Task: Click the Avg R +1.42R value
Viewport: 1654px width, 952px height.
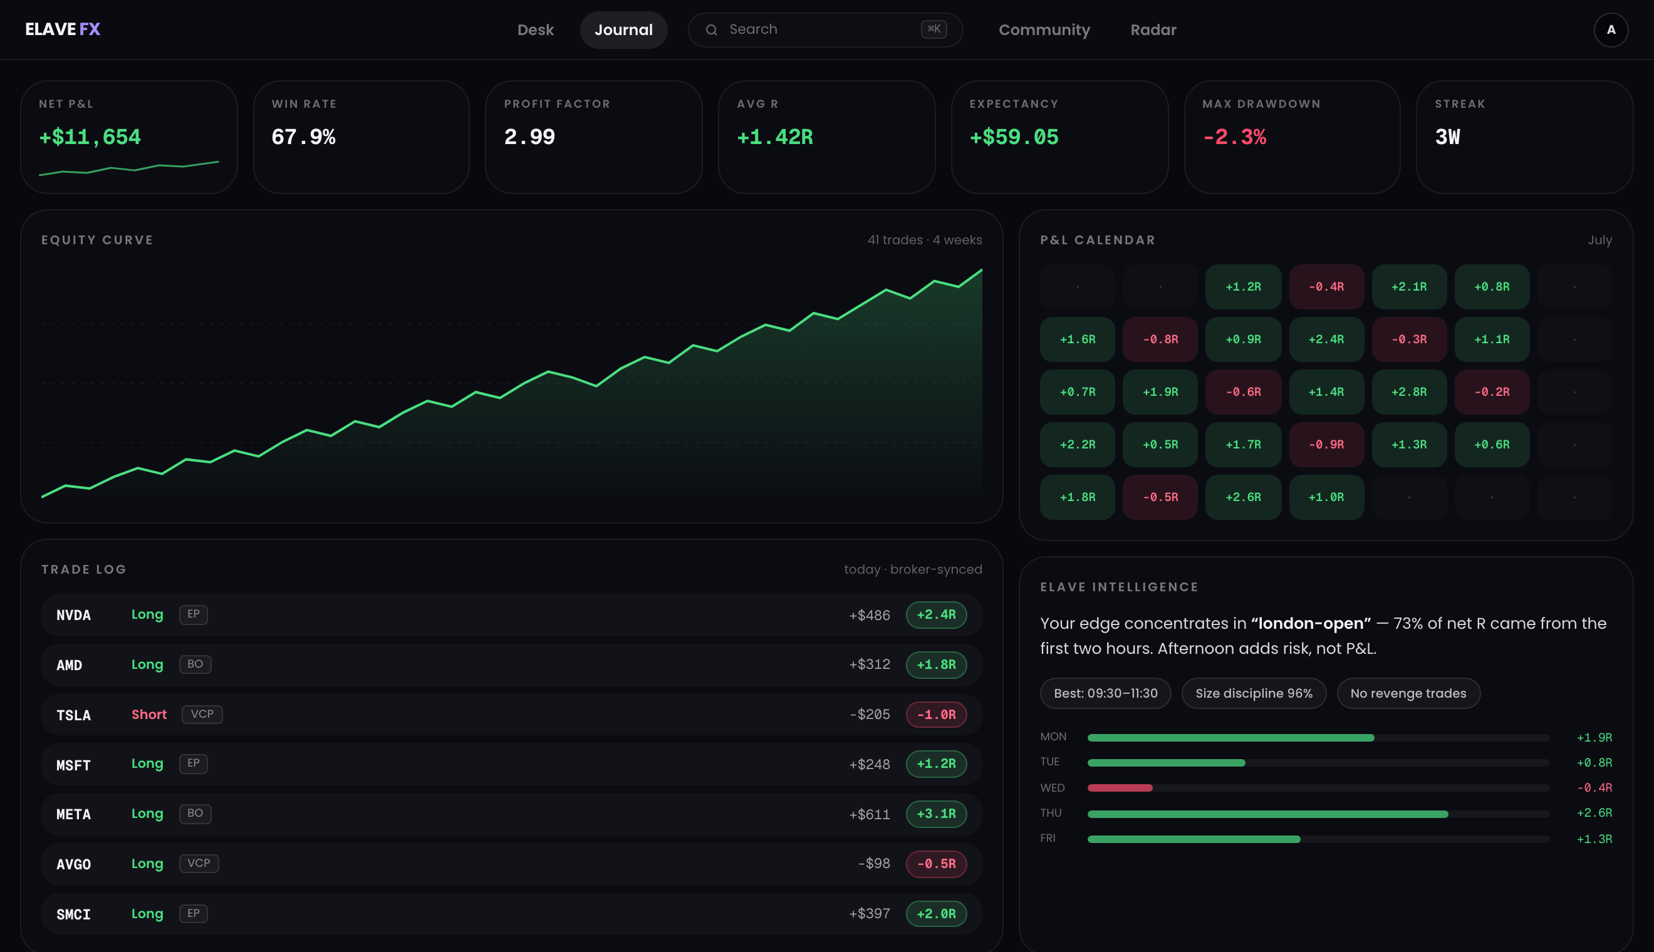Action: click(x=774, y=137)
